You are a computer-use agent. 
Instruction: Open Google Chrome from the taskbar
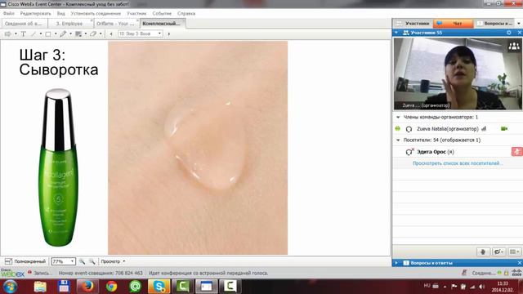coord(111,287)
